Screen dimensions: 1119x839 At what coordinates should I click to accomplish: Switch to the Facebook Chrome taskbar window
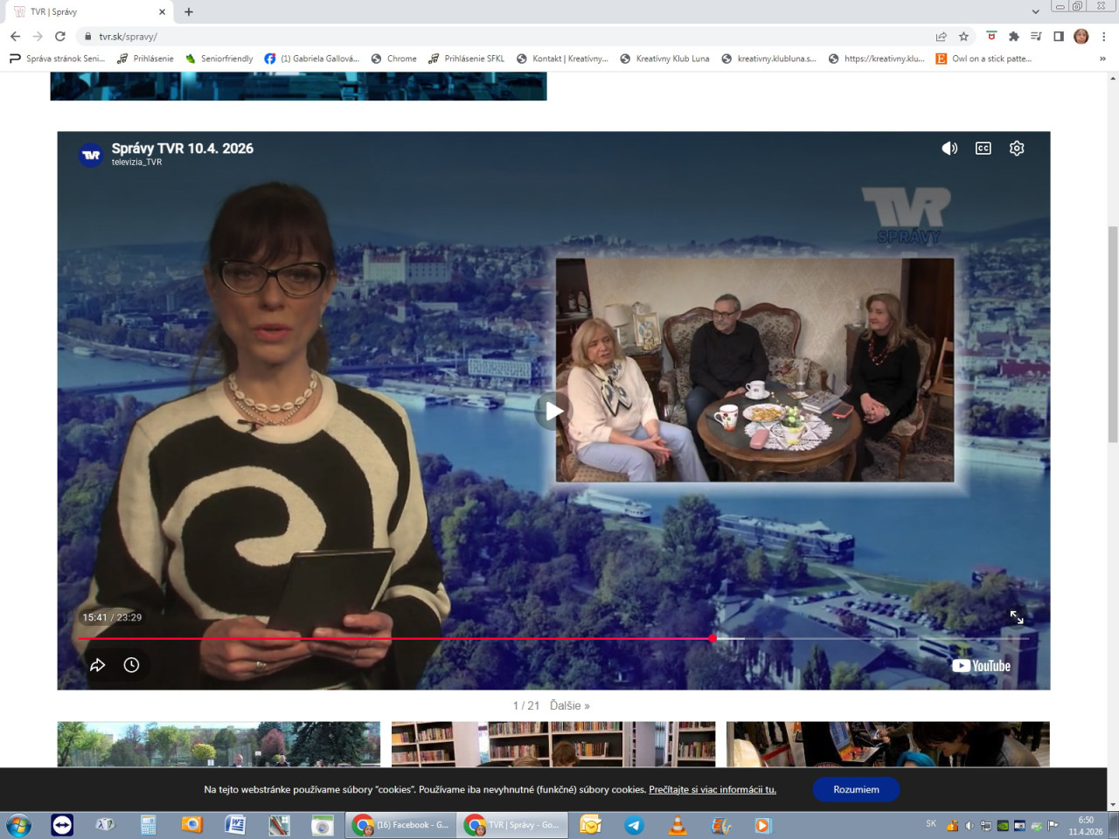click(x=401, y=825)
